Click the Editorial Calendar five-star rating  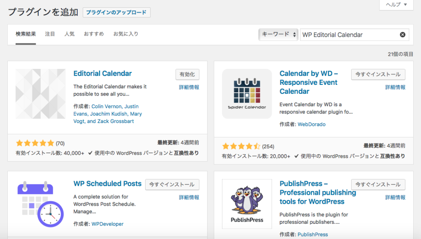(35, 143)
